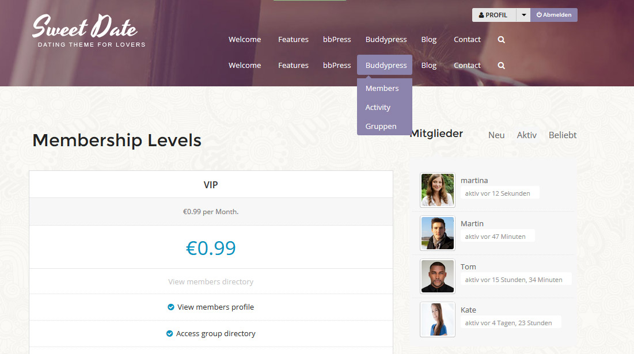Switch to the Neu members tab
The width and height of the screenshot is (634, 354).
coord(496,135)
